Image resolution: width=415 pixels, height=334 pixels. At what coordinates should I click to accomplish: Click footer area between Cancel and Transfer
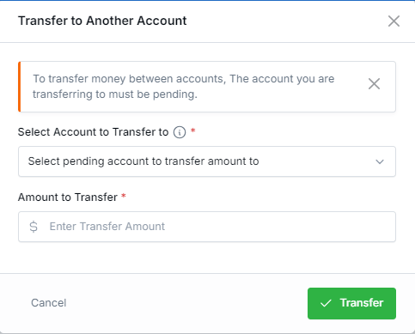(186, 303)
